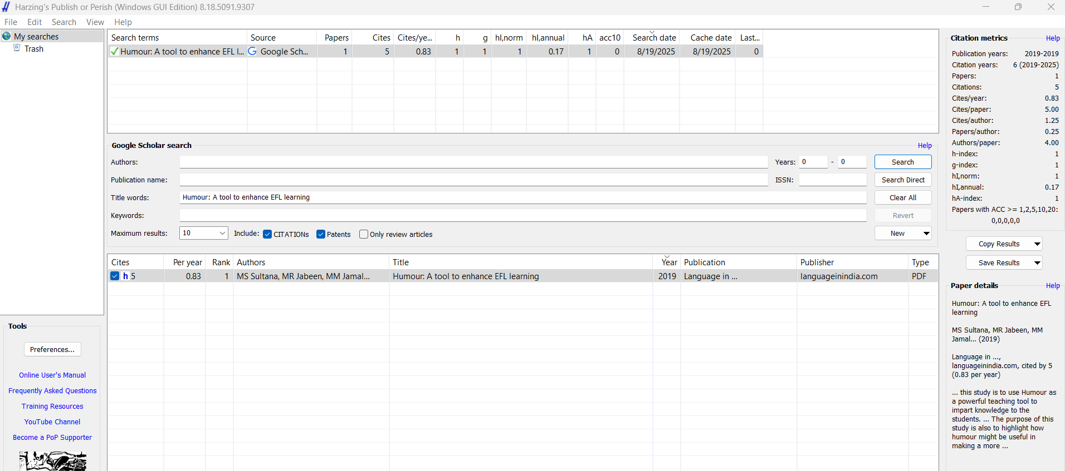Click the Authors input field
This screenshot has height=471, width=1065.
click(x=473, y=162)
